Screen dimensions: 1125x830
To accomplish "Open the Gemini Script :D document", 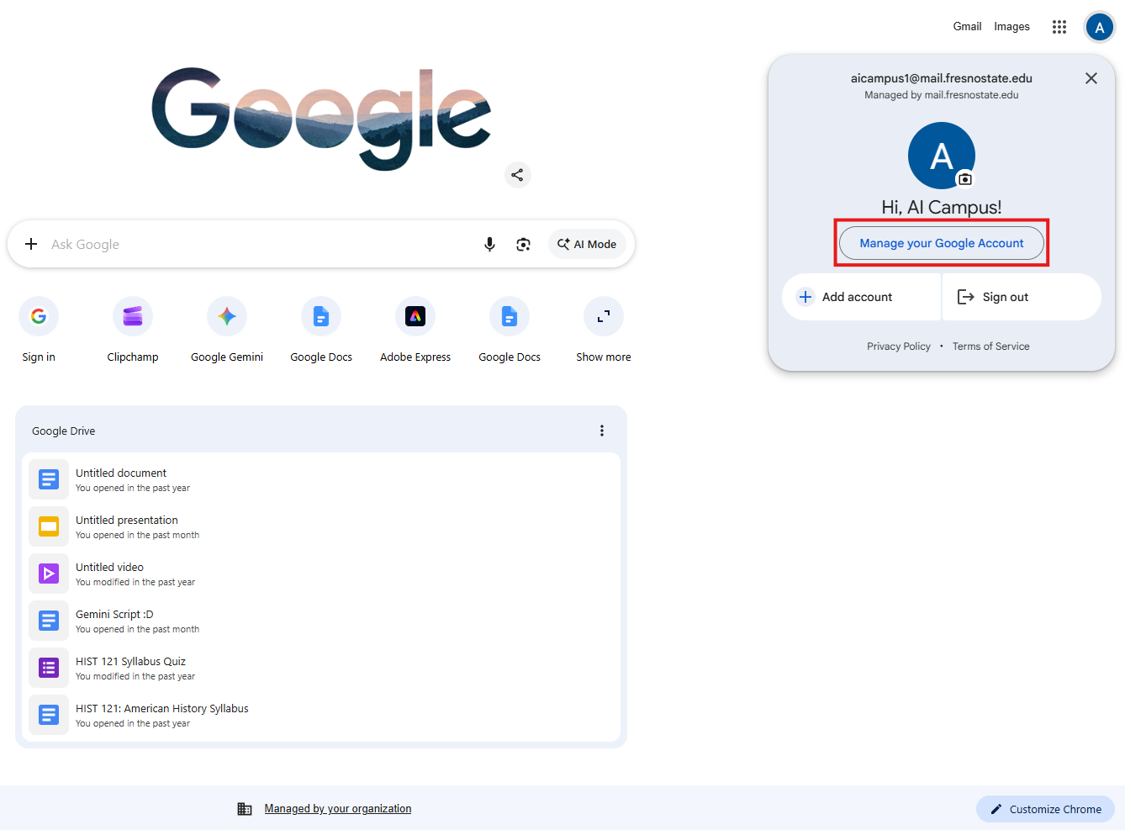I will point(321,621).
